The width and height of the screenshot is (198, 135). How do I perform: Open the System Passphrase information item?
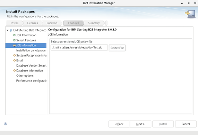(31, 56)
